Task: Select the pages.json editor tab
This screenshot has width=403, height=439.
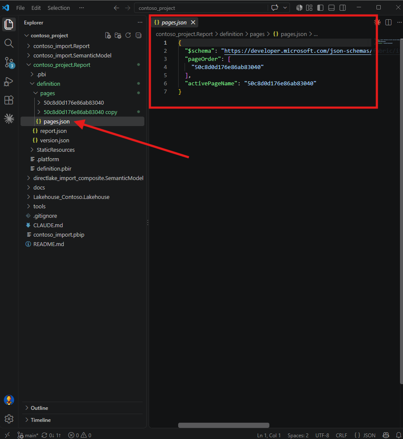Action: [174, 22]
